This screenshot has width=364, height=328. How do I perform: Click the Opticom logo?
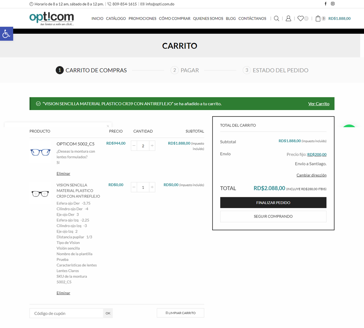(52, 18)
